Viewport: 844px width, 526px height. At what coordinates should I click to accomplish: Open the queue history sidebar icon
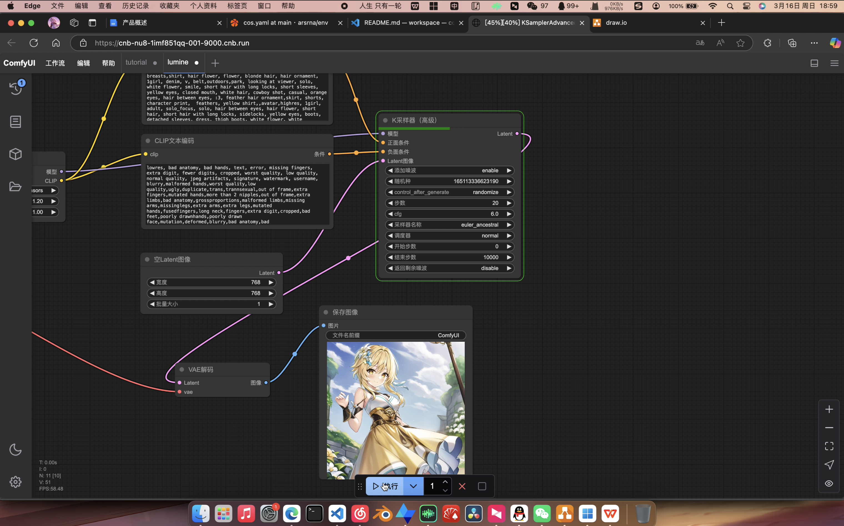click(15, 88)
